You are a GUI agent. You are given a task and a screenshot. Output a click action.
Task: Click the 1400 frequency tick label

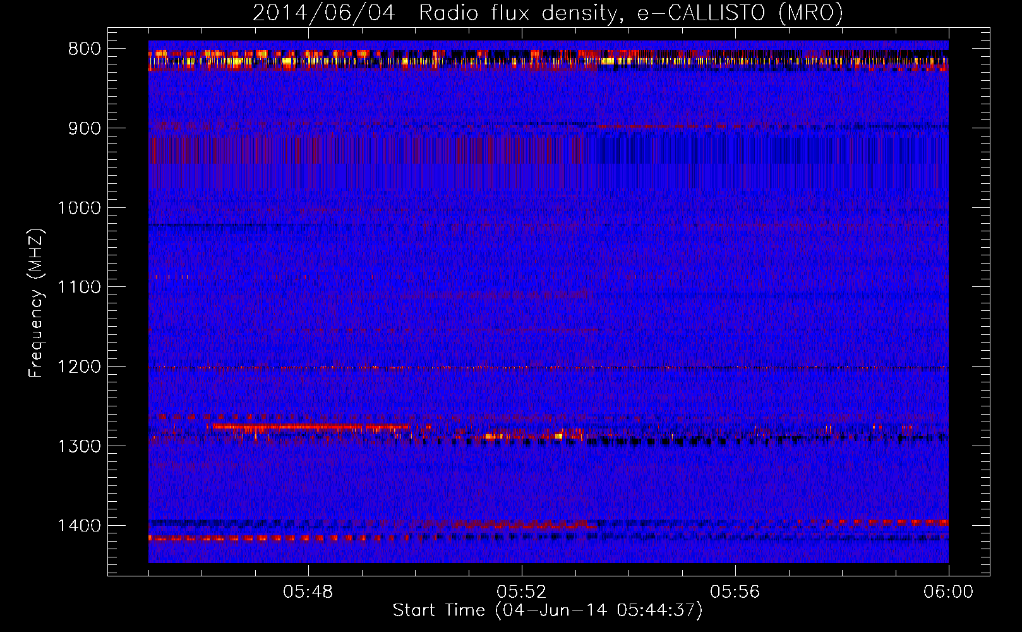pyautogui.click(x=79, y=526)
